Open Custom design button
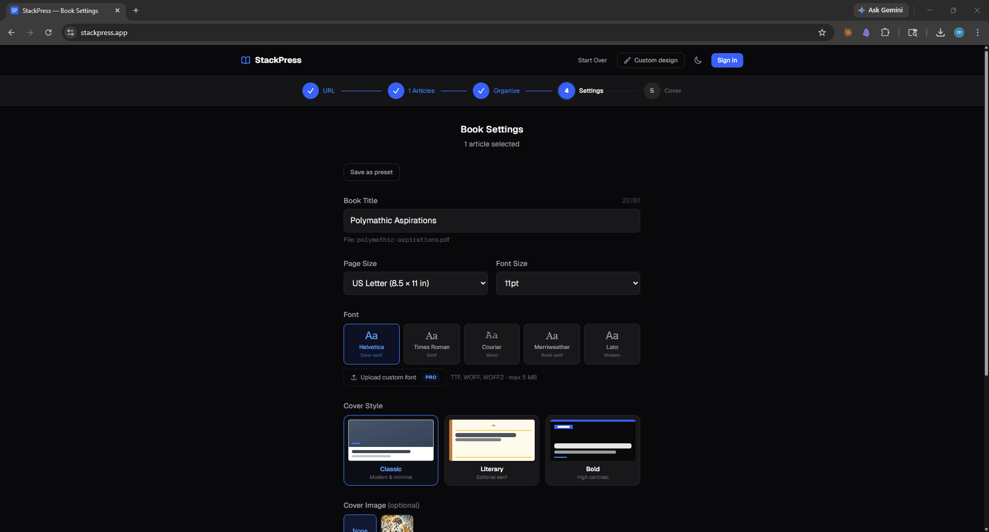 click(651, 60)
